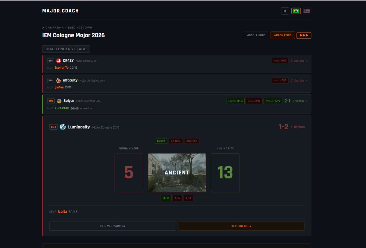The height and width of the screenshot is (248, 366).
Task: Click the n!faculty team logo
Action: click(59, 81)
